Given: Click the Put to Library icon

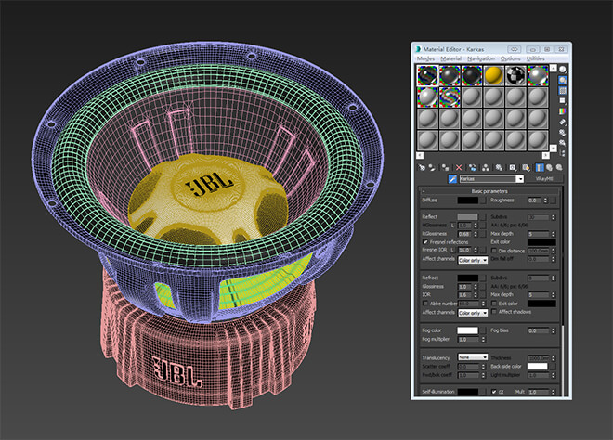Looking at the screenshot, I should (499, 168).
